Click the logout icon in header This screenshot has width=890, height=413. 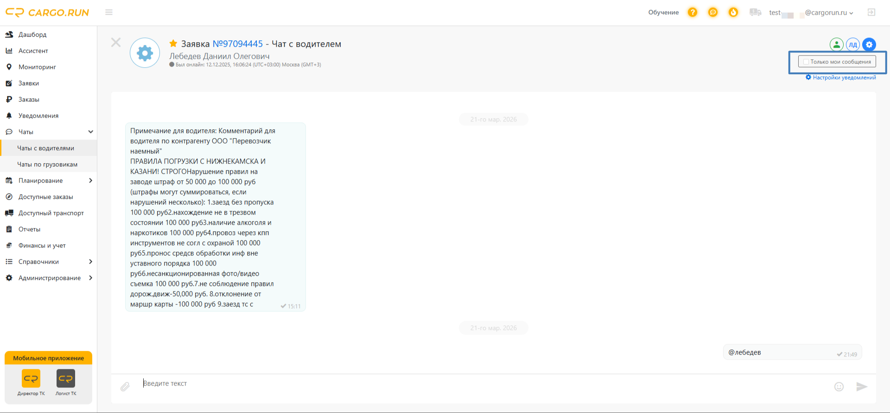tap(871, 13)
